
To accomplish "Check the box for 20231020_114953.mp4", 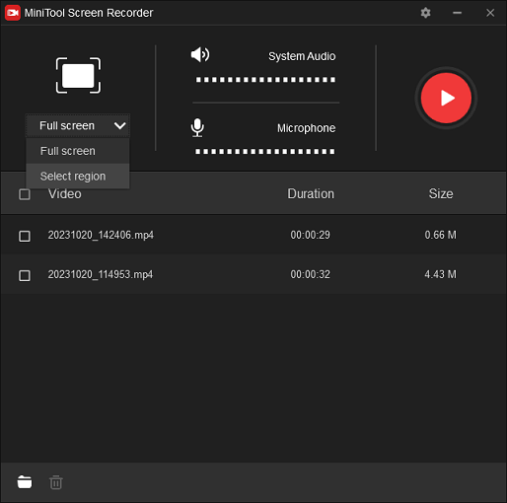I will pyautogui.click(x=25, y=275).
